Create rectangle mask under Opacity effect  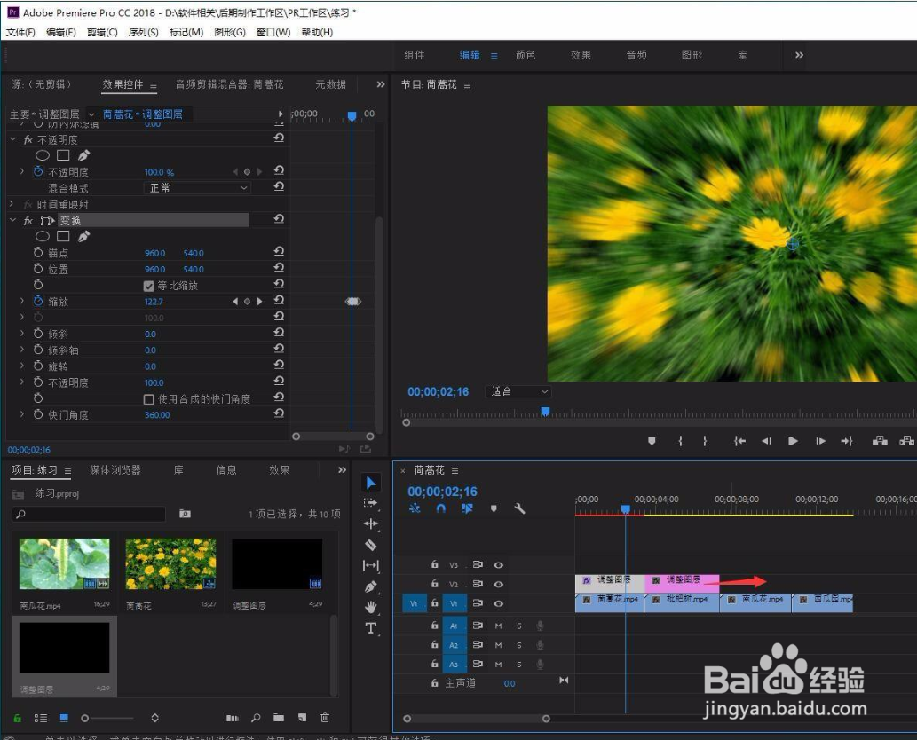(x=63, y=155)
